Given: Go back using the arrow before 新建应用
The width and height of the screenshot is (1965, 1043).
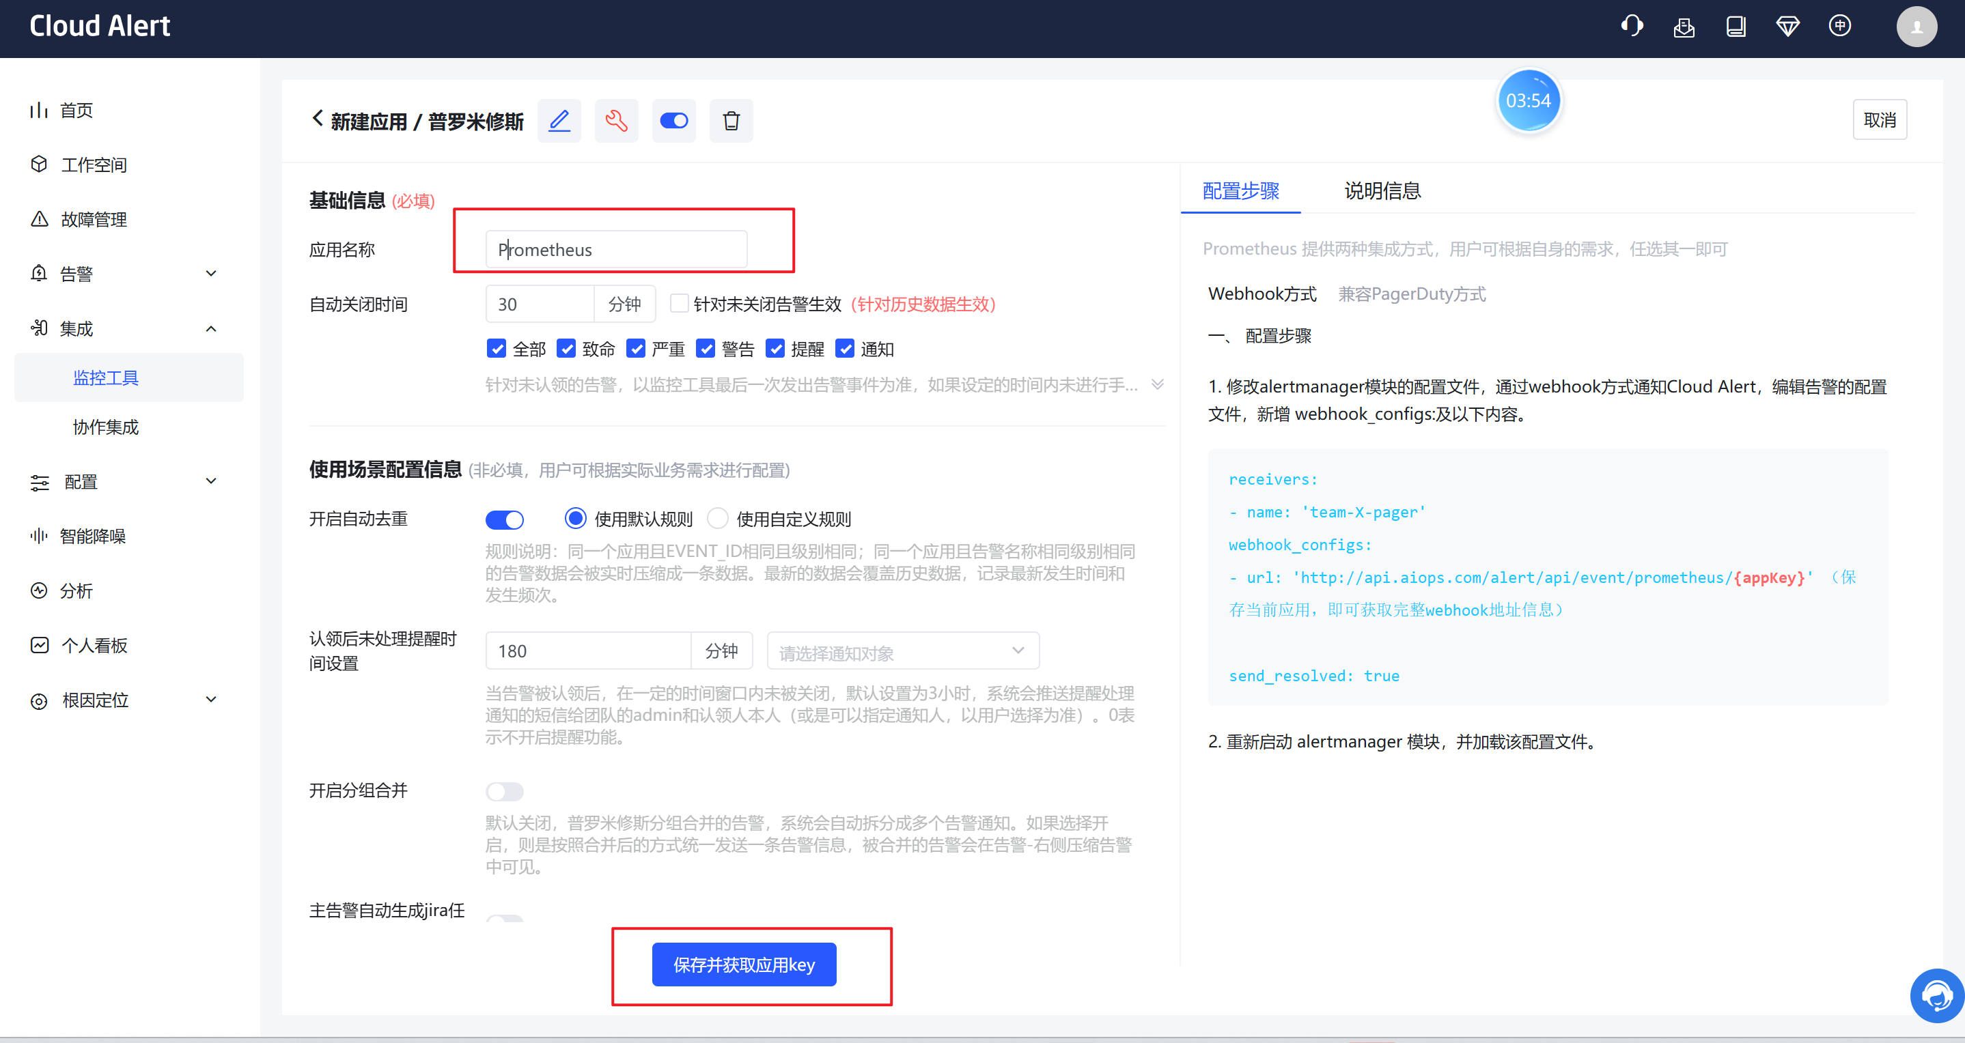Looking at the screenshot, I should tap(318, 119).
